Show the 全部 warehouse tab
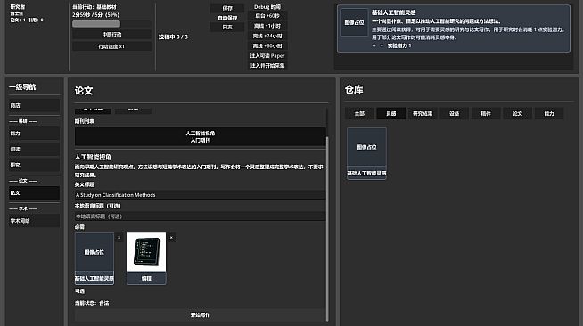Viewport: 583px width, 326px height. point(359,114)
